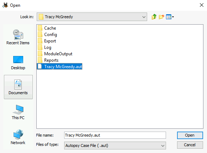Expand Files of type dropdown
The width and height of the screenshot is (207, 153).
tap(162, 146)
